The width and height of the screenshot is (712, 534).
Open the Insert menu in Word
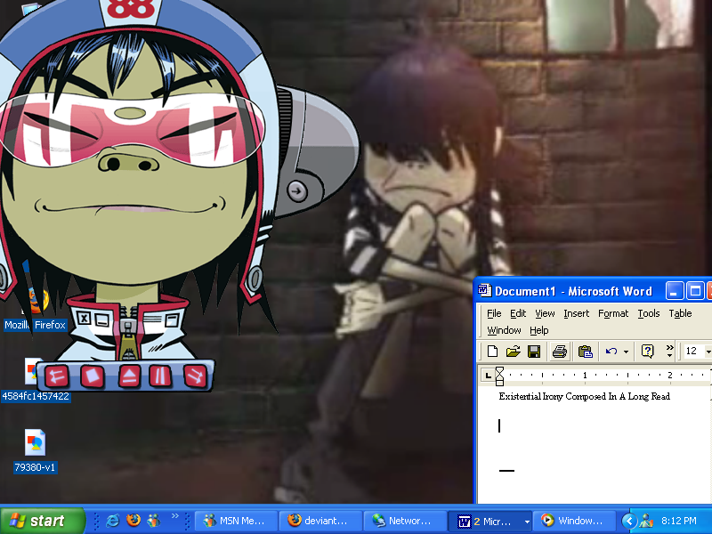coord(576,313)
